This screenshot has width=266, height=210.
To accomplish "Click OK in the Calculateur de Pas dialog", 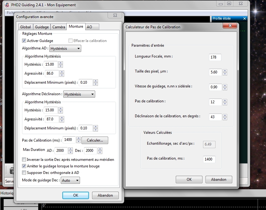I will pos(189,180).
